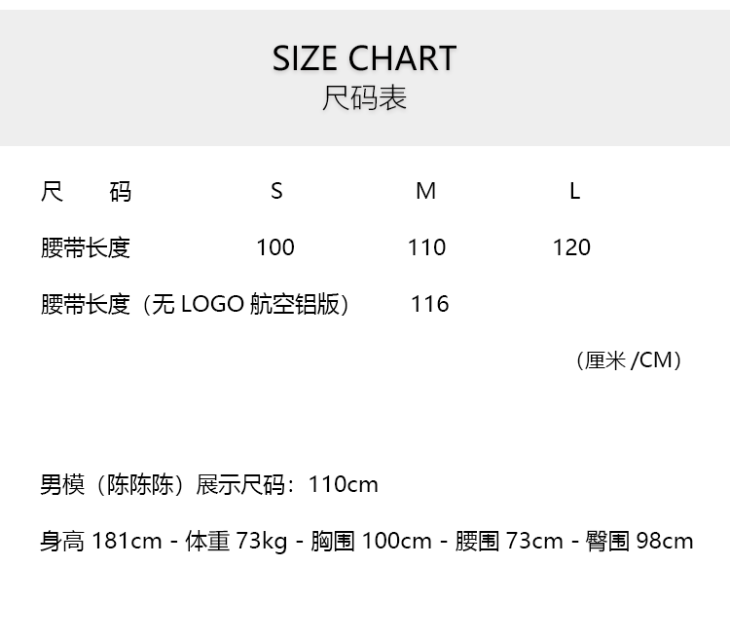
Task: Select the M size column header
Action: [x=425, y=191]
